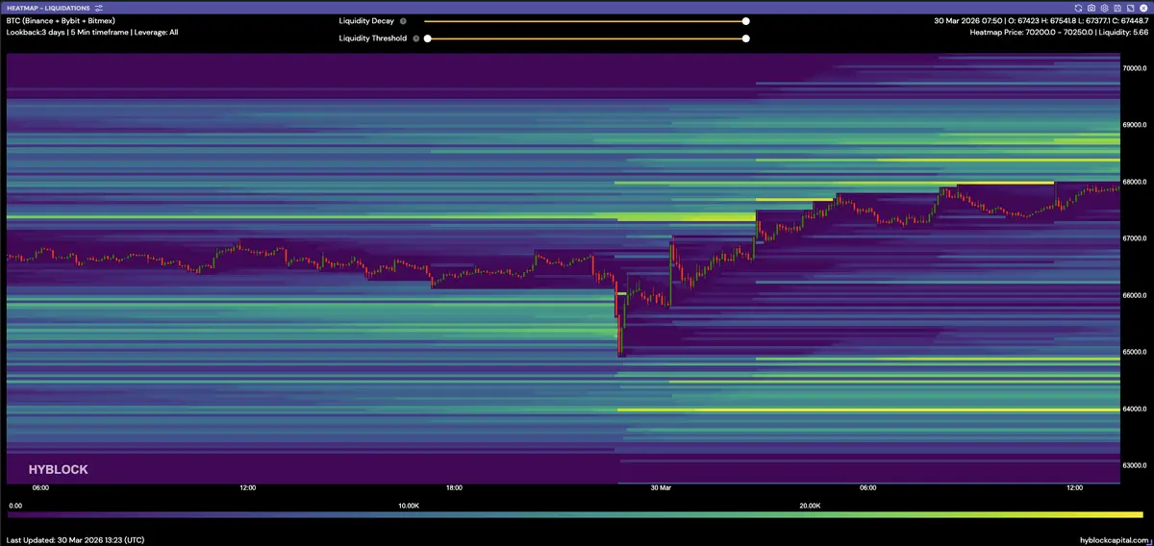Click info icon next to Liquidity Decay
Image resolution: width=1154 pixels, height=546 pixels.
pos(403,21)
